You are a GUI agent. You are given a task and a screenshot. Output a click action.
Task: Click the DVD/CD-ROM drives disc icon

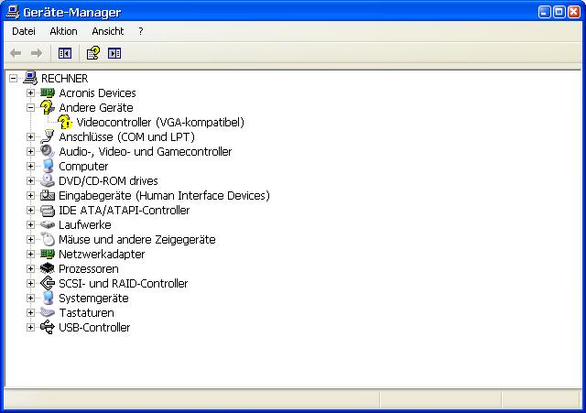[48, 180]
